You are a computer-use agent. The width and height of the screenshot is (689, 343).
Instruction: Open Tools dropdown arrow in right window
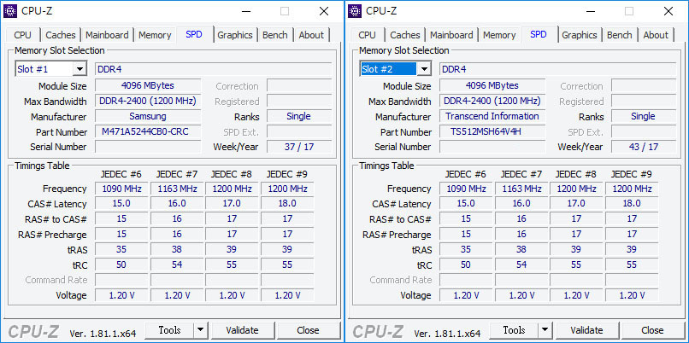point(545,330)
